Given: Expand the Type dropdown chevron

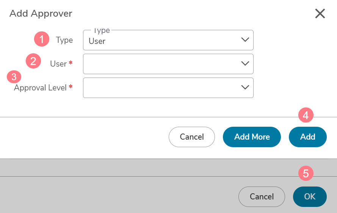Looking at the screenshot, I should click(x=245, y=40).
